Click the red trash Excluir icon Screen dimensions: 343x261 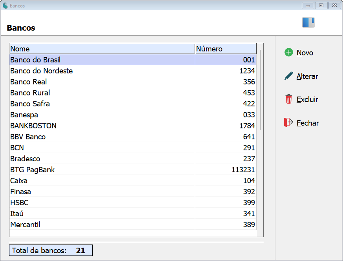click(x=288, y=99)
